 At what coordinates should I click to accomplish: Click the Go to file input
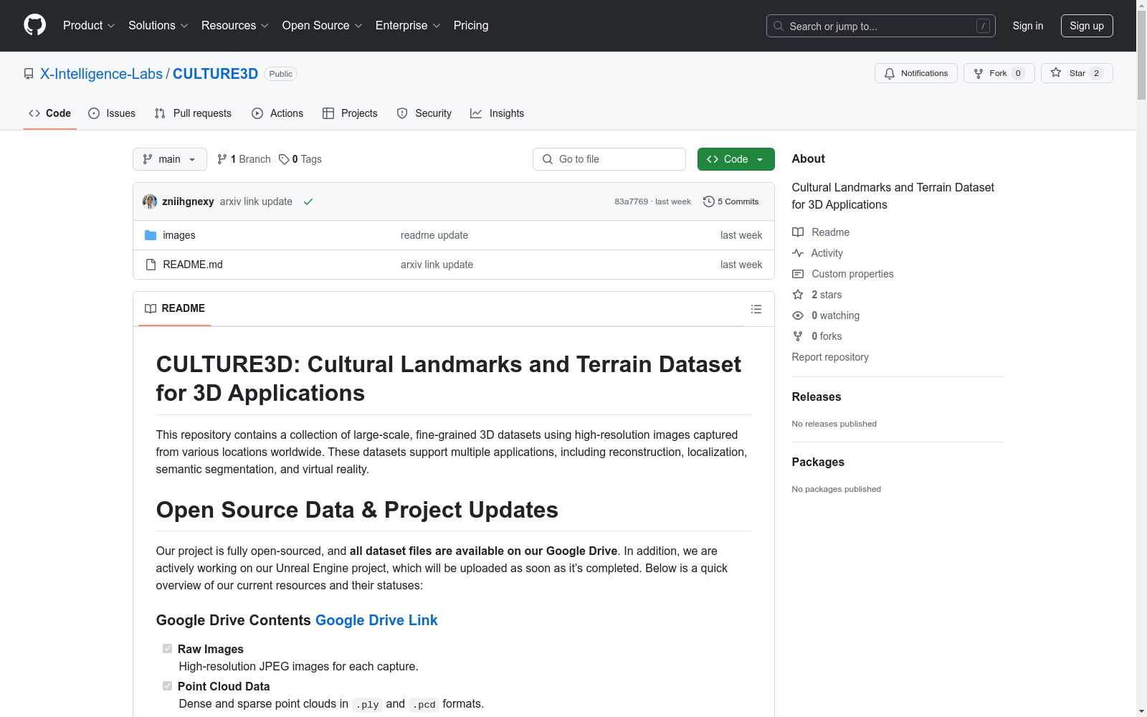[x=609, y=159]
